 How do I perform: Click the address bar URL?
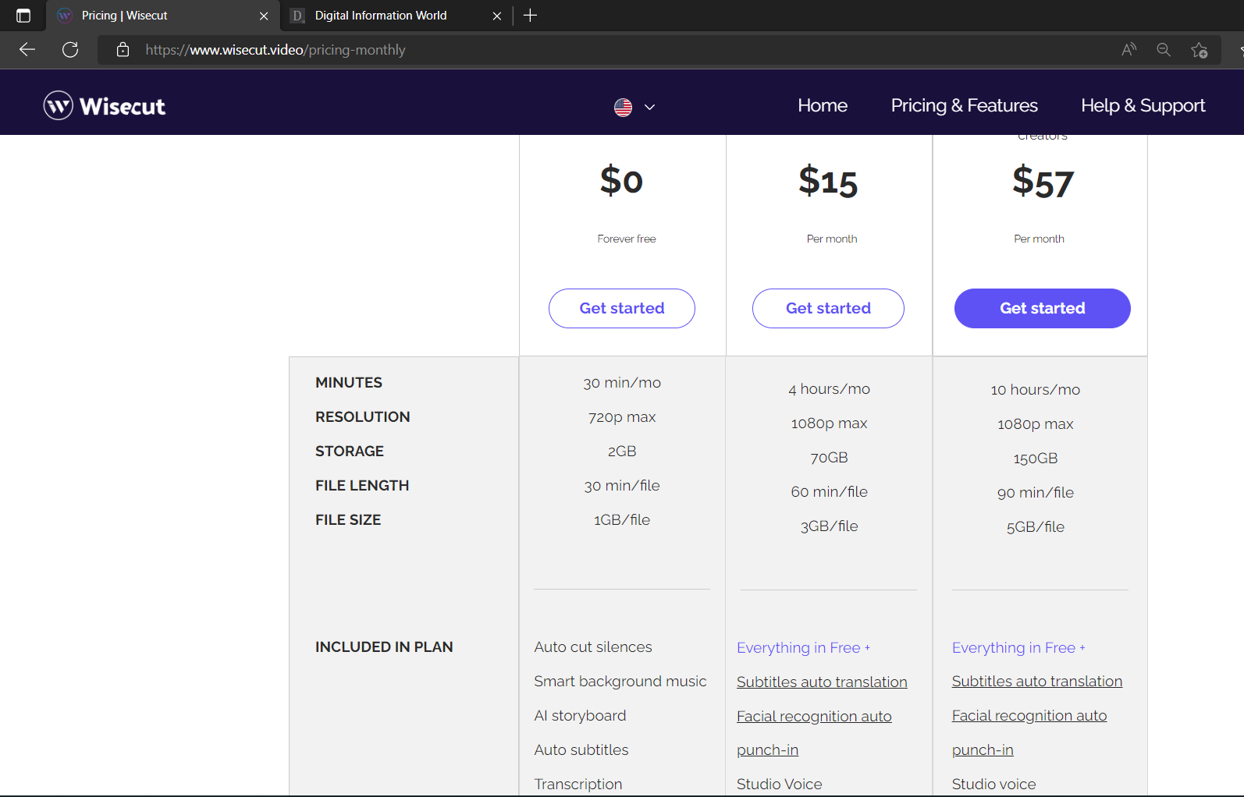point(275,50)
